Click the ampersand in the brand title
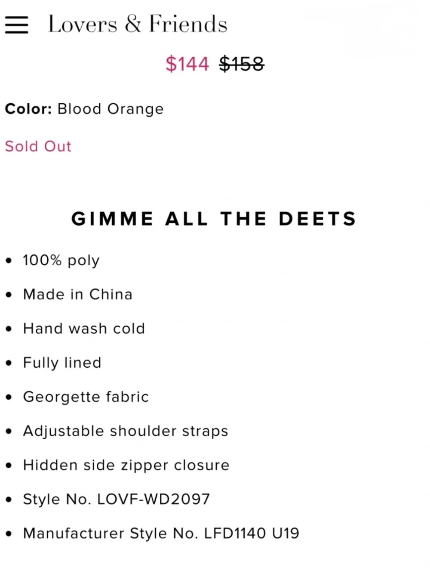The width and height of the screenshot is (430, 574). tap(133, 24)
